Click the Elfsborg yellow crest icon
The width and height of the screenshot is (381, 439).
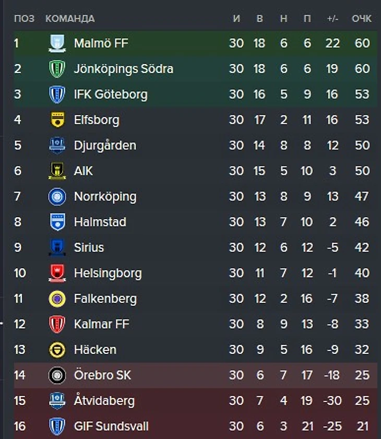click(57, 120)
